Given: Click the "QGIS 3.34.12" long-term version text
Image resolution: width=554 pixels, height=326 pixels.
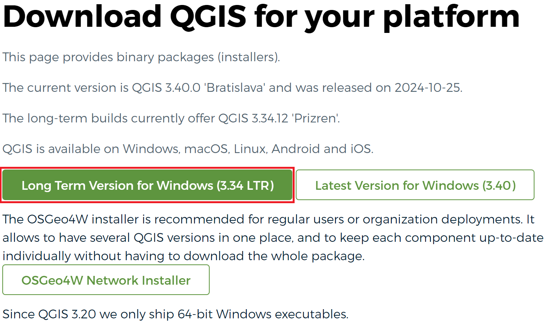Looking at the screenshot, I should [253, 118].
